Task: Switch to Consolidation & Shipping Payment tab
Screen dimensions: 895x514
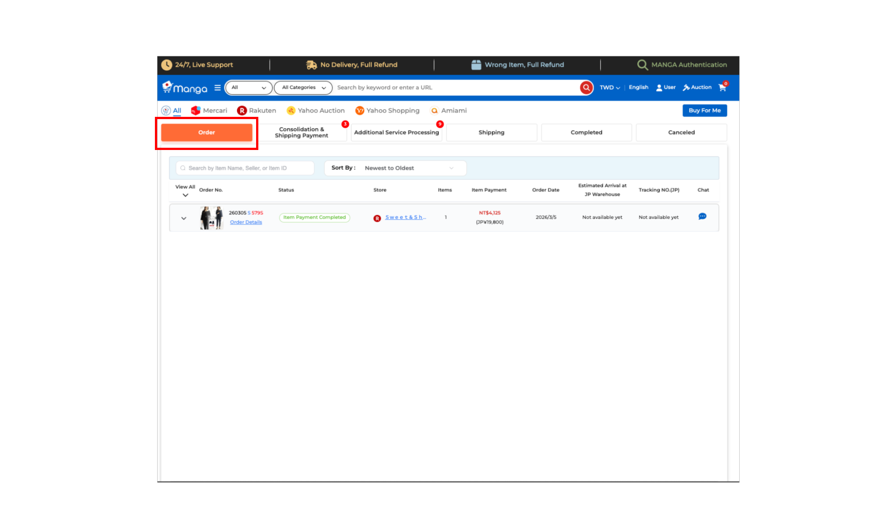Action: click(301, 133)
